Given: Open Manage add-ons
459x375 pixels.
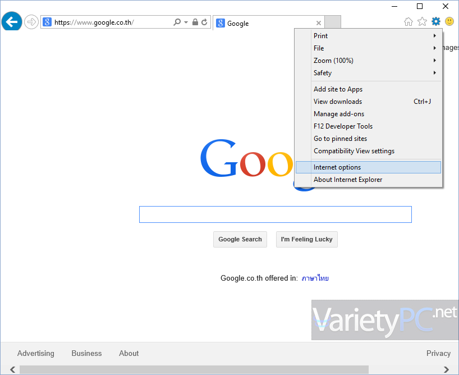Looking at the screenshot, I should point(368,113).
